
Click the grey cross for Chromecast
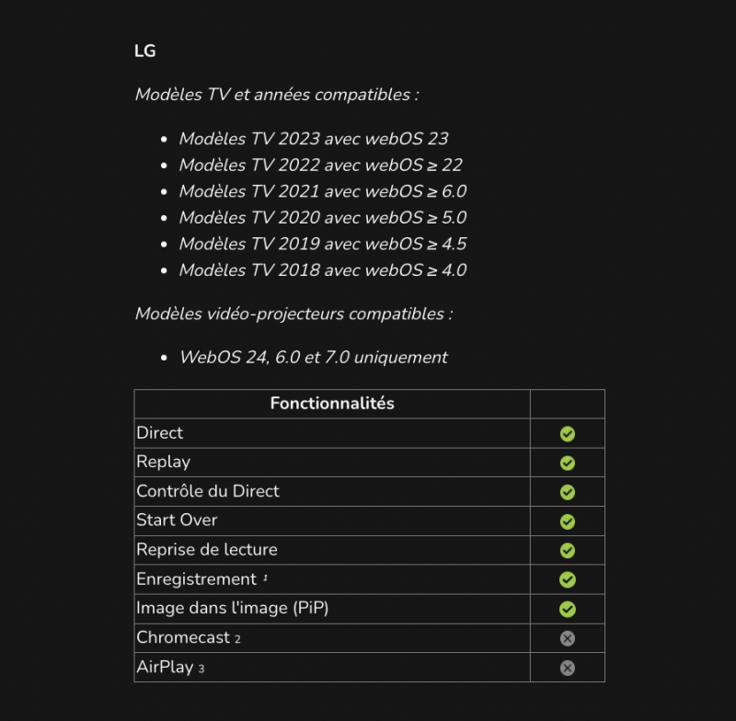click(568, 638)
